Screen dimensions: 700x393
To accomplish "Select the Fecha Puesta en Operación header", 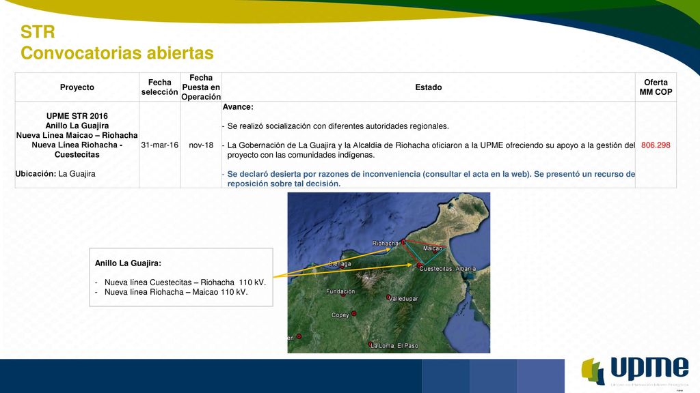I will pyautogui.click(x=201, y=87).
